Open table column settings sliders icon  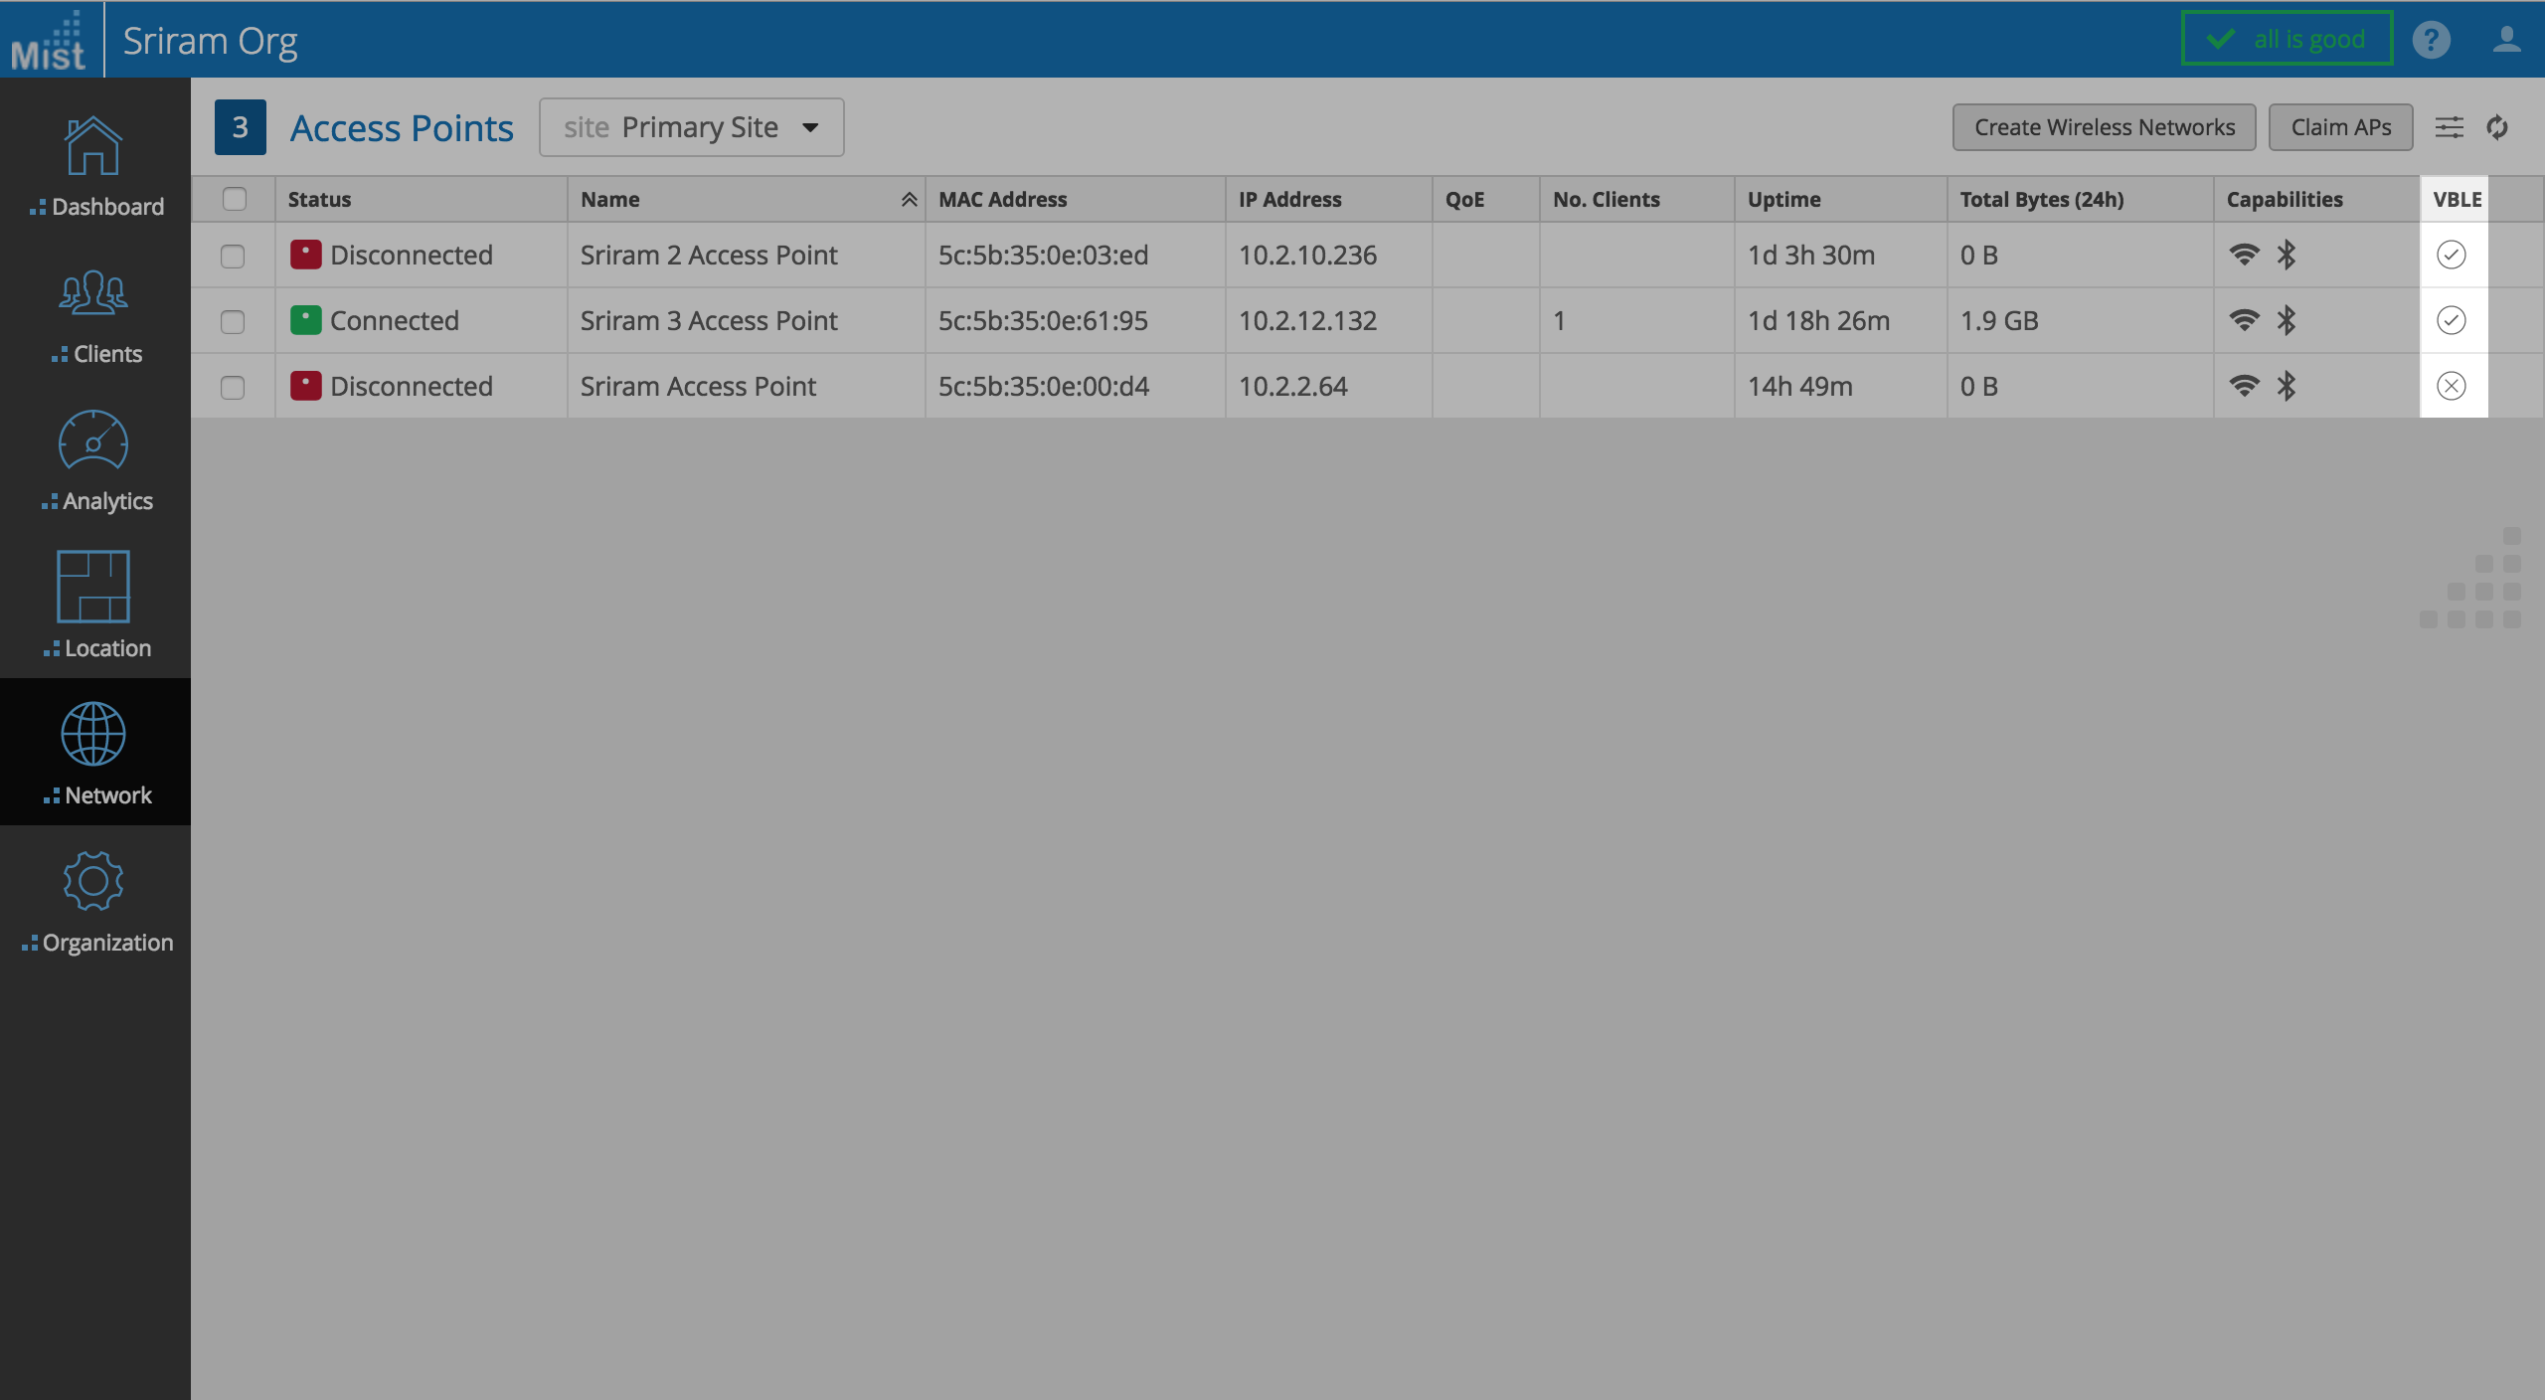(2449, 127)
